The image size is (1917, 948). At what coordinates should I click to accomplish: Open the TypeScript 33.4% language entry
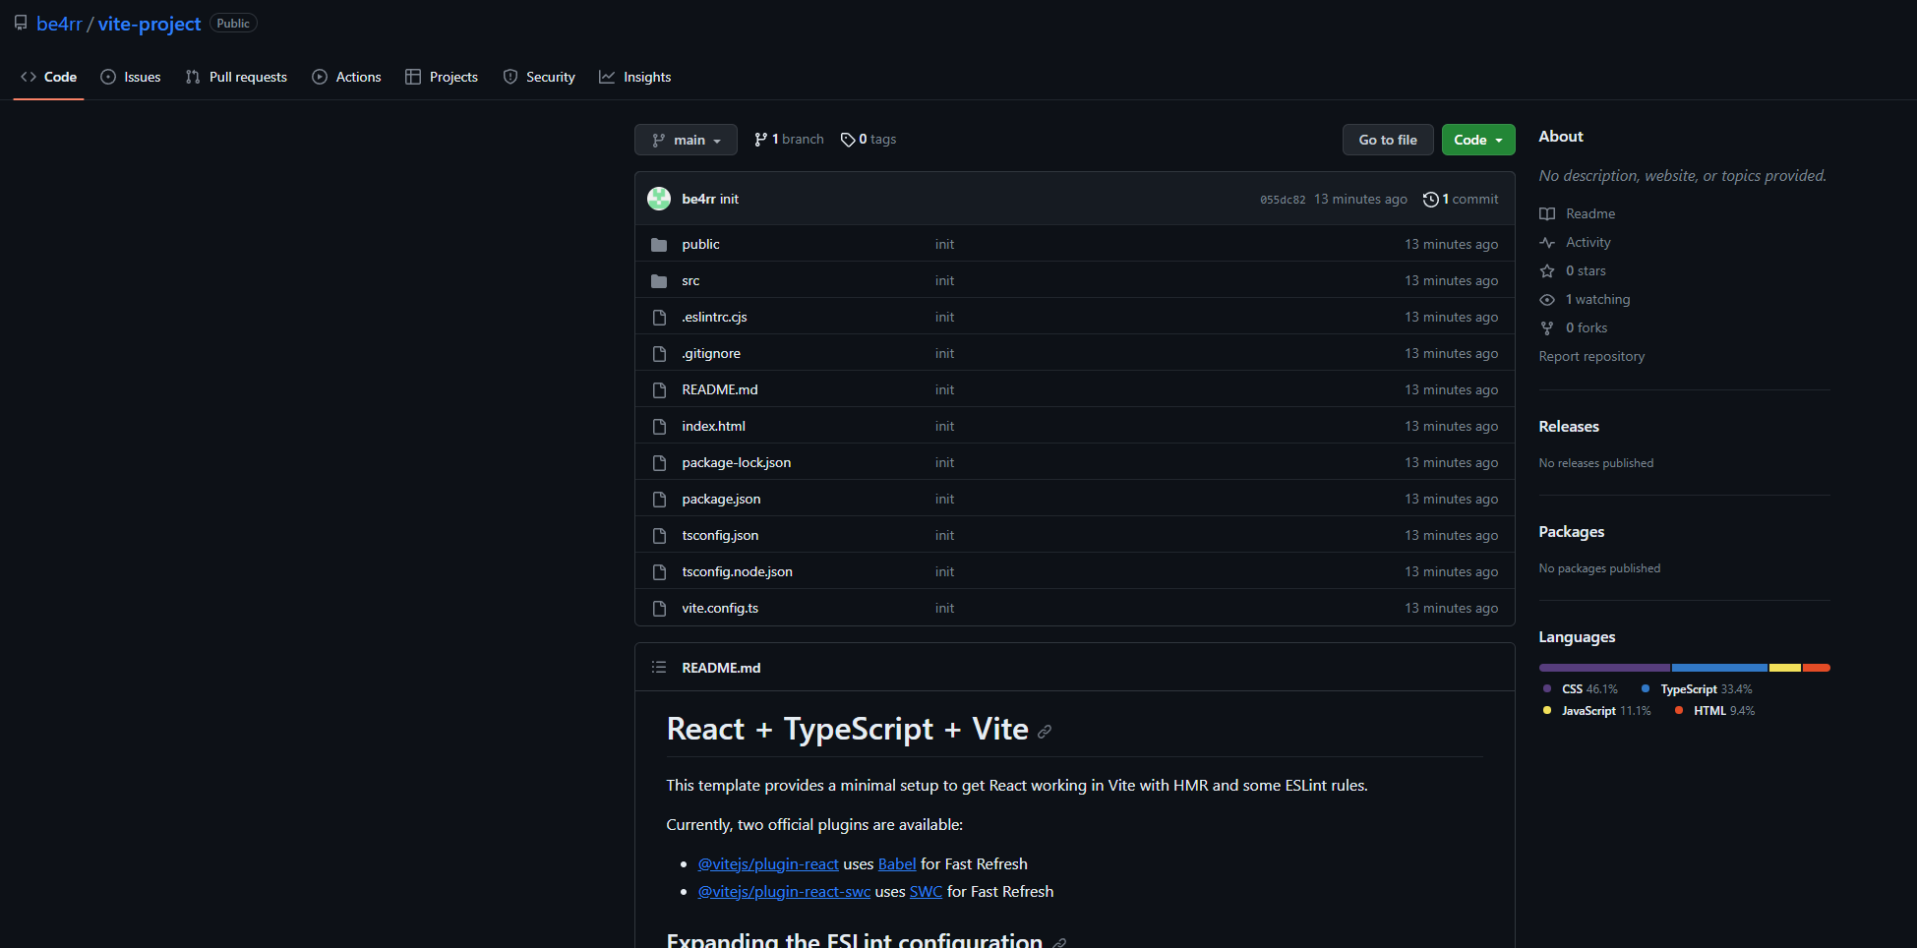point(1697,689)
